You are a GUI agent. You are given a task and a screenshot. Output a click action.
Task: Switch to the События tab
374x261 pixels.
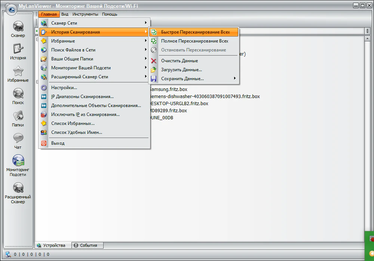click(x=88, y=245)
